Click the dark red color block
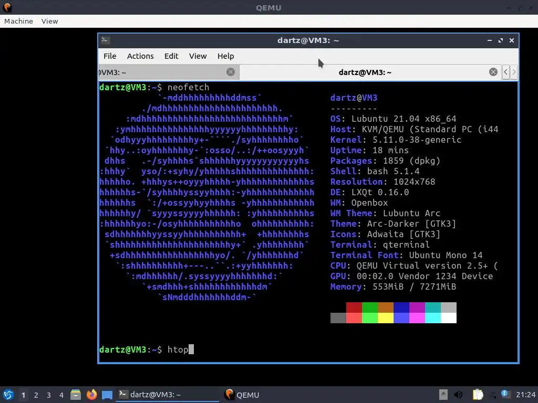538x403 pixels. [354, 307]
